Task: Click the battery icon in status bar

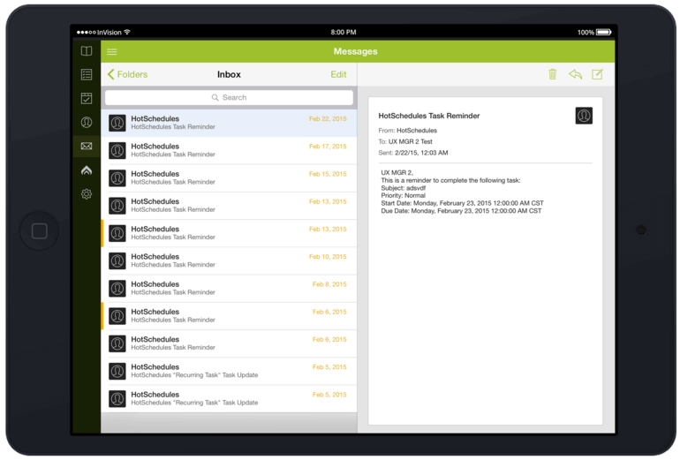Action: tap(604, 32)
